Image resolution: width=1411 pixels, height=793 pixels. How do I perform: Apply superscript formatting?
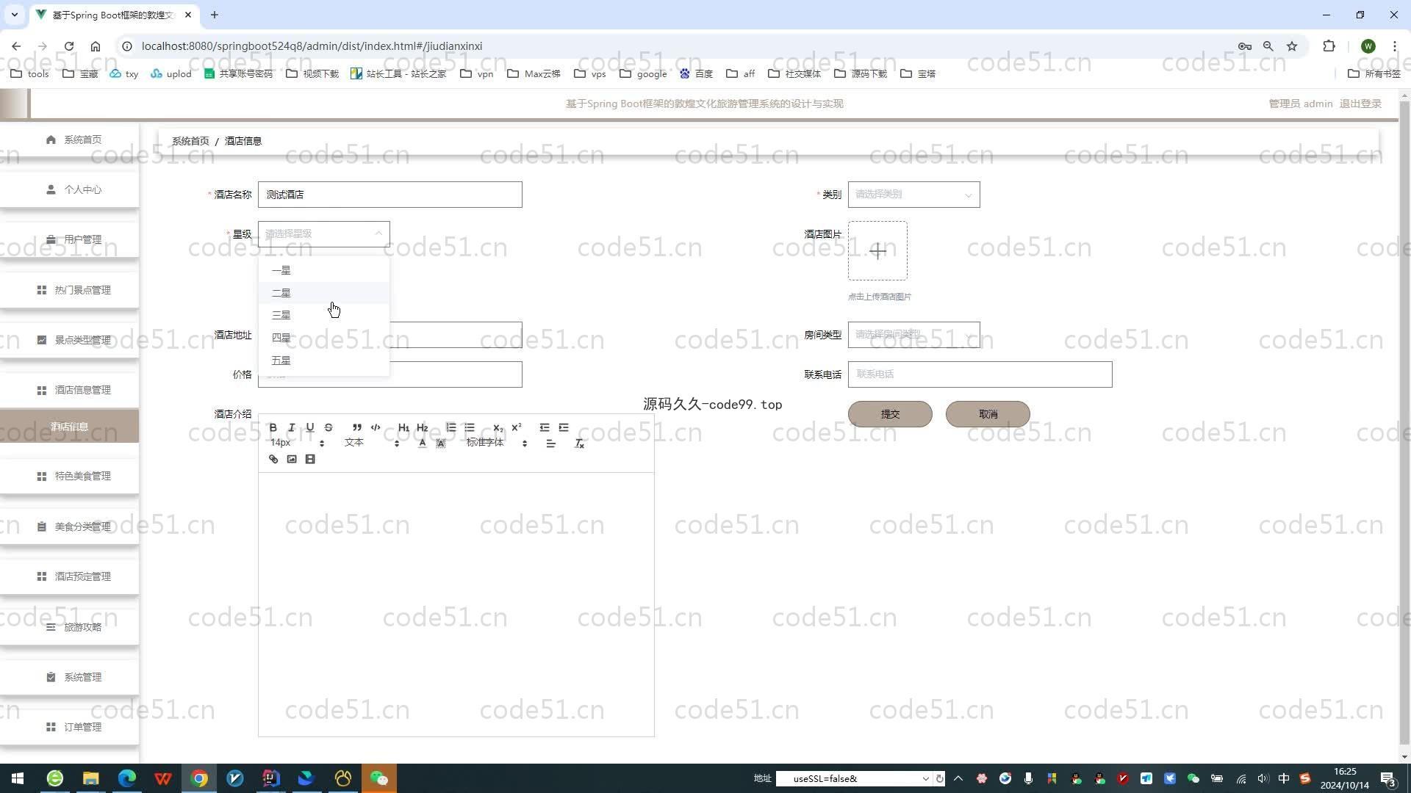517,427
